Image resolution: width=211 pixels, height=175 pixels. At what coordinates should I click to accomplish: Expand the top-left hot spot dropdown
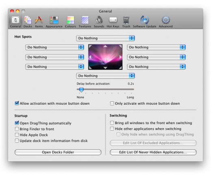[x=55, y=47]
